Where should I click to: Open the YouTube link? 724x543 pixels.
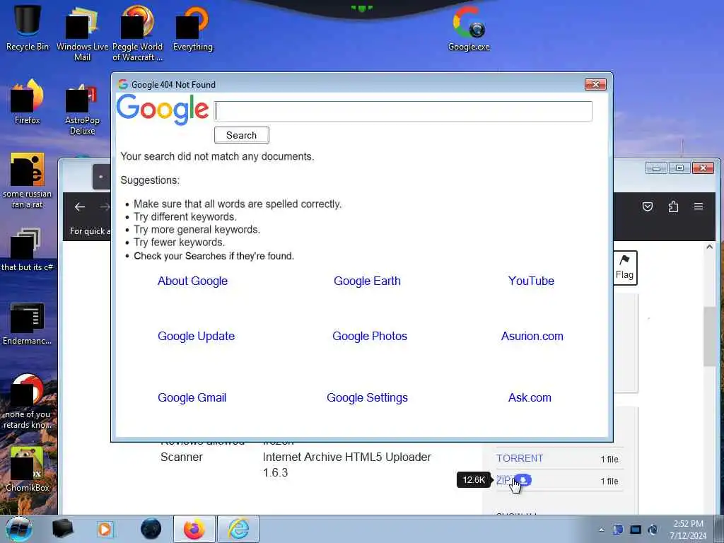(x=531, y=281)
